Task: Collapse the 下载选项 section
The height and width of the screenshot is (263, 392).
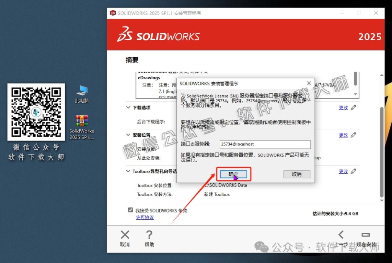Action: pyautogui.click(x=128, y=108)
